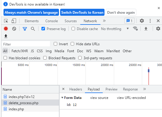This screenshot has height=117, width=162.
Task: Click Switch DevTools to Korean
Action: [x=82, y=12]
